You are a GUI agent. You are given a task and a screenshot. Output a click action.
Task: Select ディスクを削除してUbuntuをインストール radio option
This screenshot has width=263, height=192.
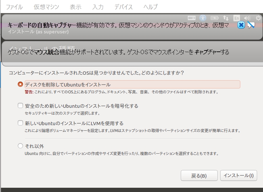click(x=20, y=84)
